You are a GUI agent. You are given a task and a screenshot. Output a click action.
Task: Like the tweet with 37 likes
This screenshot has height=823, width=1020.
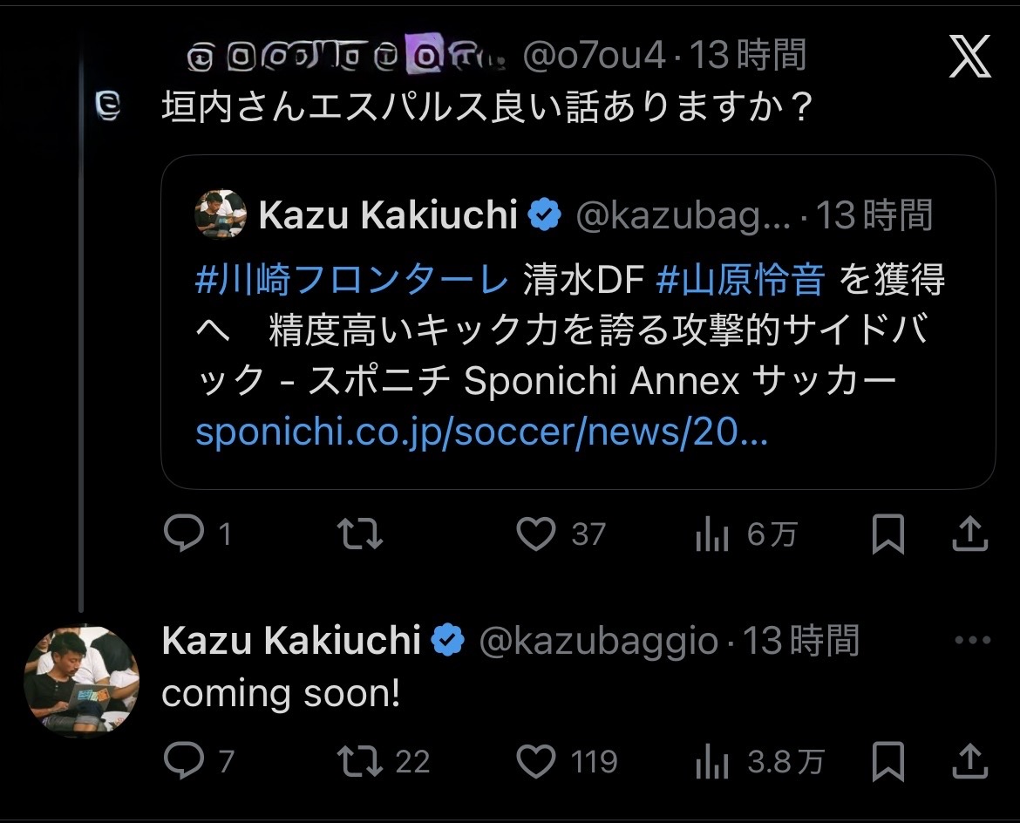[x=536, y=534]
